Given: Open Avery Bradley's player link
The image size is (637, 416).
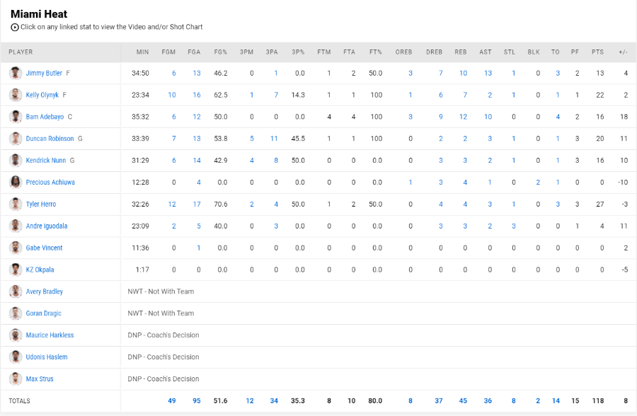Looking at the screenshot, I should coord(45,291).
